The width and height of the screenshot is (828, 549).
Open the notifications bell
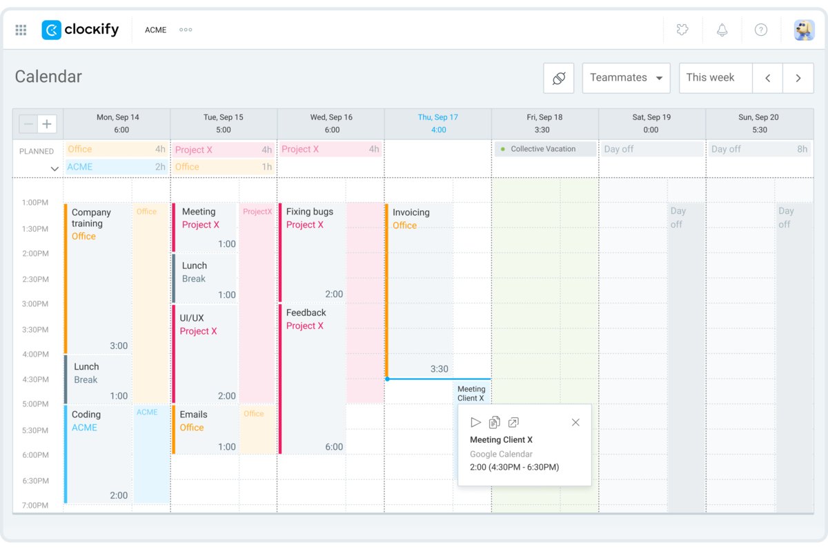[x=722, y=30]
